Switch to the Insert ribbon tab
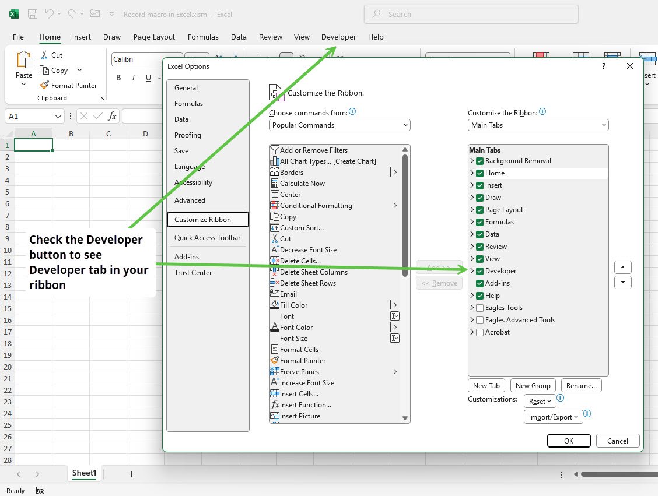 pyautogui.click(x=82, y=37)
